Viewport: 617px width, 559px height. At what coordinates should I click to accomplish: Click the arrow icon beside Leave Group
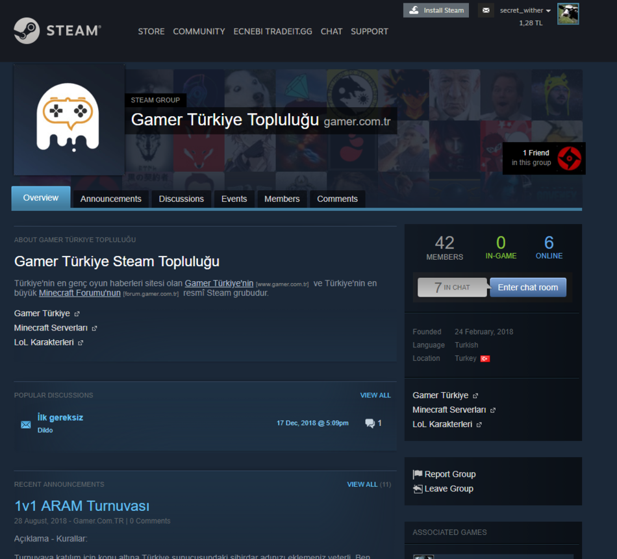click(418, 489)
